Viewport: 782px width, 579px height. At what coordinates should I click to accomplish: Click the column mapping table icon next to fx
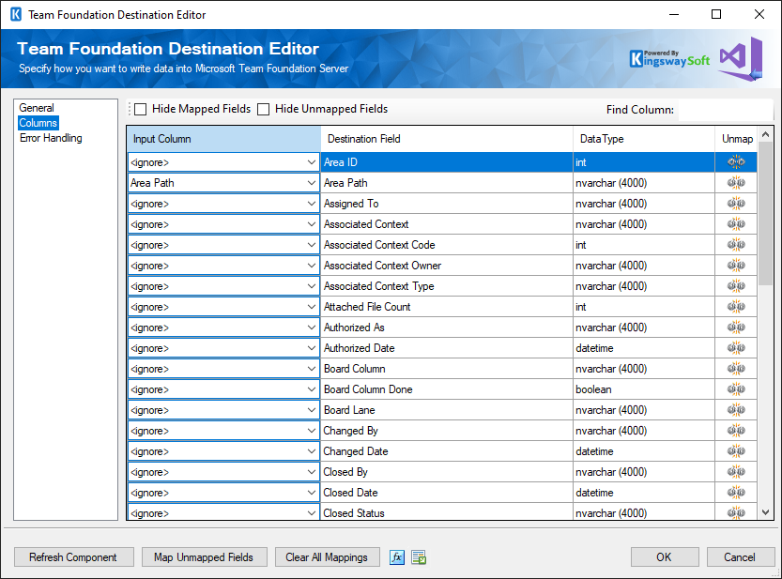point(419,557)
